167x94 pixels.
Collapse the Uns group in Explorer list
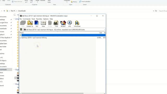14,19
